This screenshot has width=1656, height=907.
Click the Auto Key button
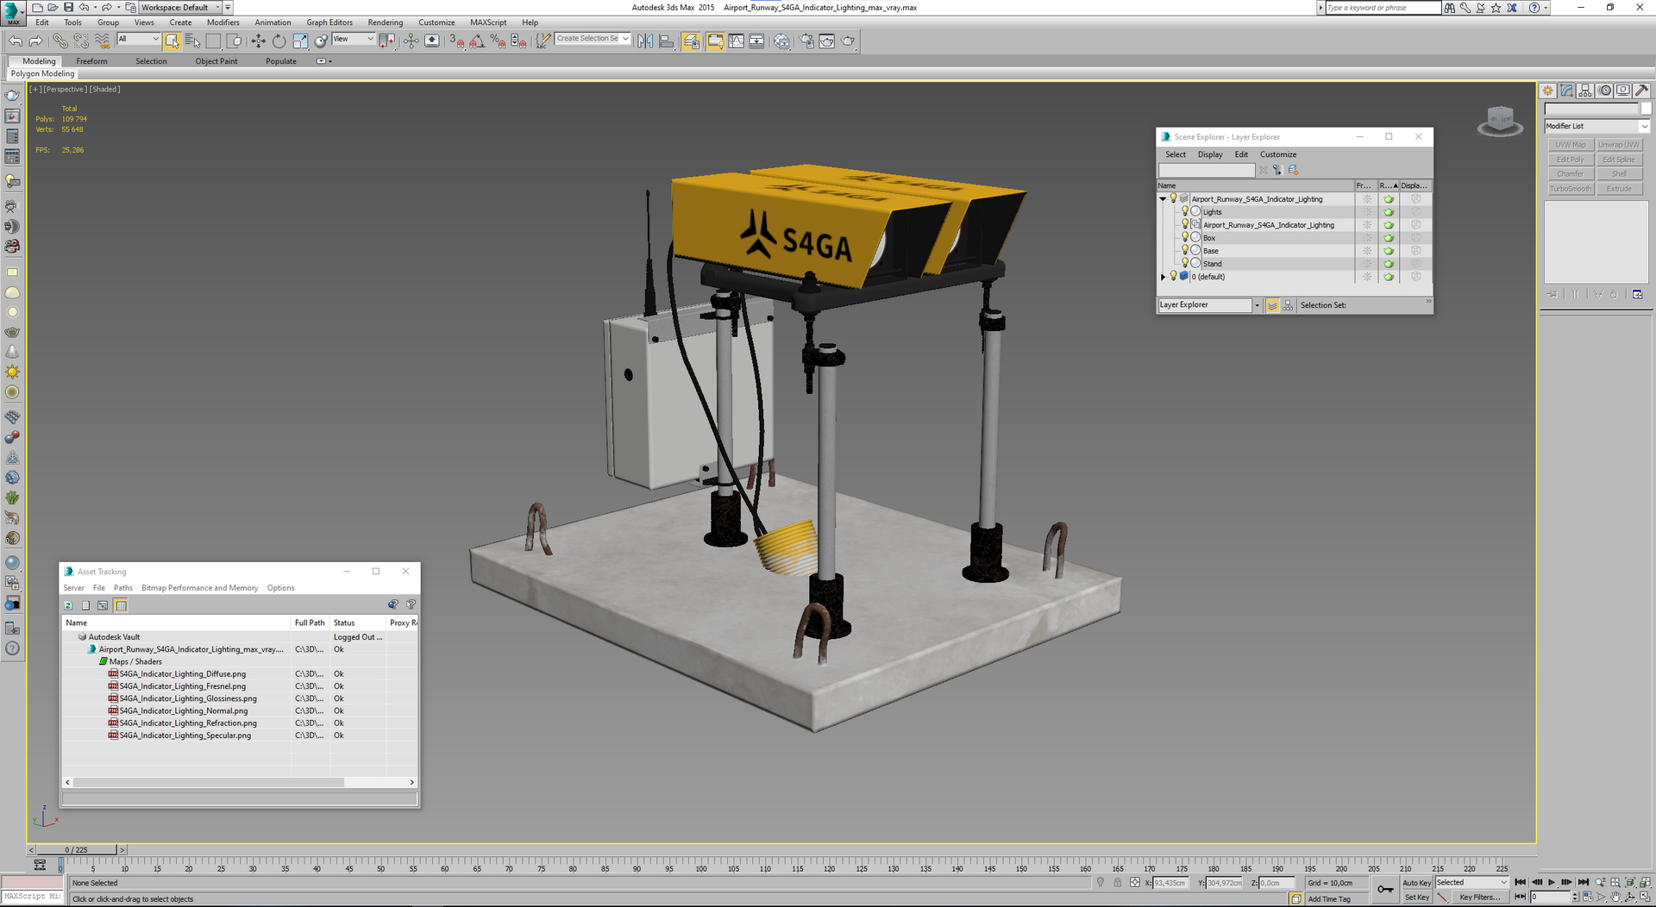[1416, 883]
